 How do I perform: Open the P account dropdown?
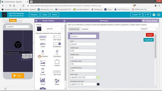click(147, 15)
